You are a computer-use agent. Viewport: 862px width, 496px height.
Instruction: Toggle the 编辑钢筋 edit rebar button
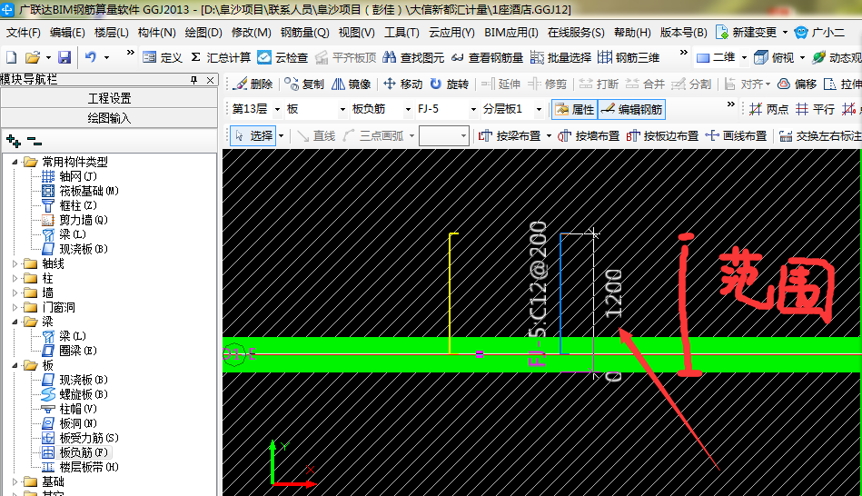pyautogui.click(x=631, y=109)
